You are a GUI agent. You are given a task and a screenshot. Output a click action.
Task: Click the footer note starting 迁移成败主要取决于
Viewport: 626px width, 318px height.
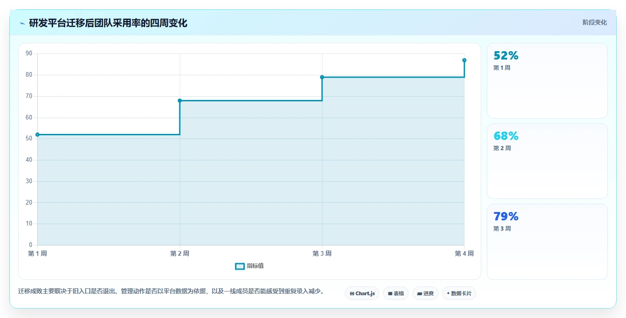click(171, 291)
